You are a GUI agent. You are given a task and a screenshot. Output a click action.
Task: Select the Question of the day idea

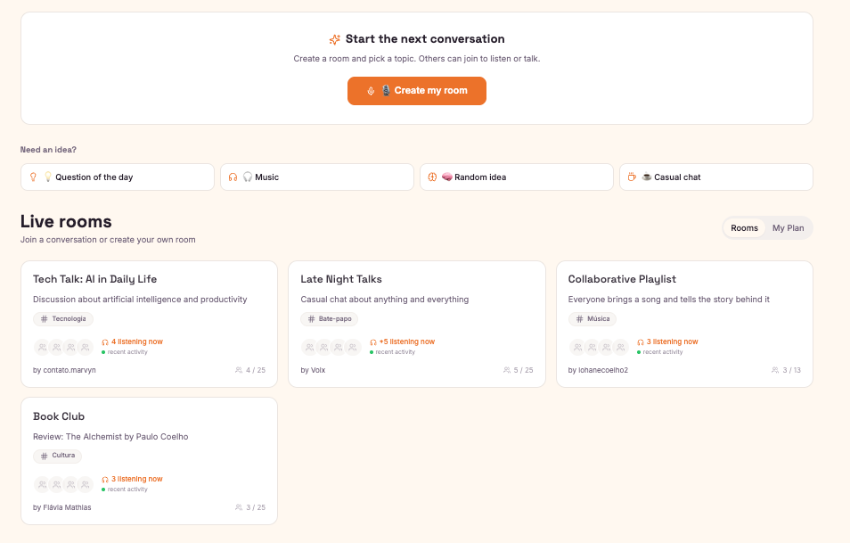117,177
